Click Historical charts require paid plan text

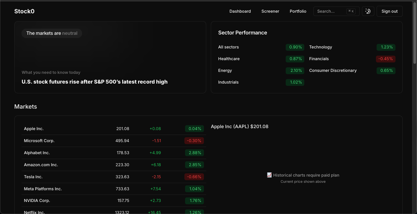306,175
